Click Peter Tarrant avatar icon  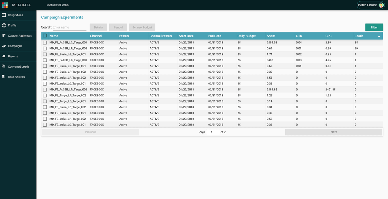[381, 5]
